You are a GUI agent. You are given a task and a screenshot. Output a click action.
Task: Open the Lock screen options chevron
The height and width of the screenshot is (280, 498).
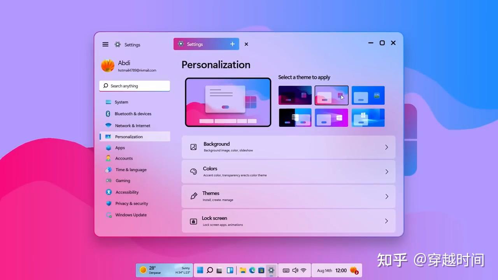point(386,221)
